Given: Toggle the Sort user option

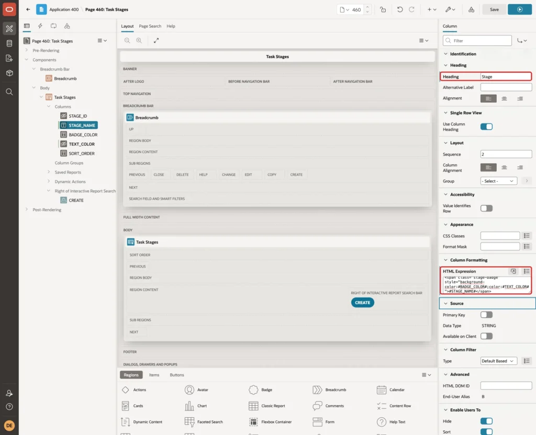Looking at the screenshot, I should [486, 431].
